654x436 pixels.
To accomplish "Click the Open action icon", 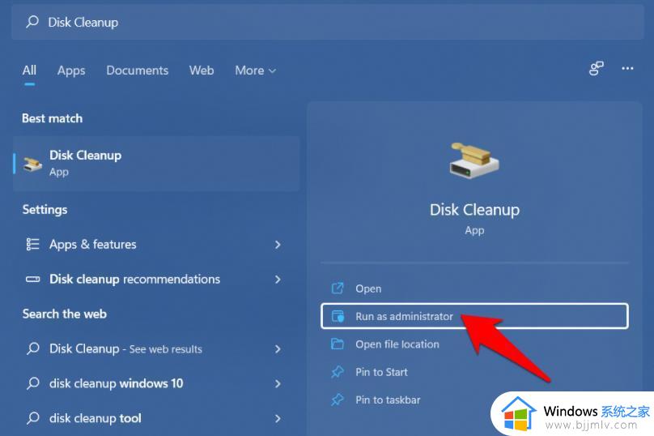I will [x=337, y=289].
